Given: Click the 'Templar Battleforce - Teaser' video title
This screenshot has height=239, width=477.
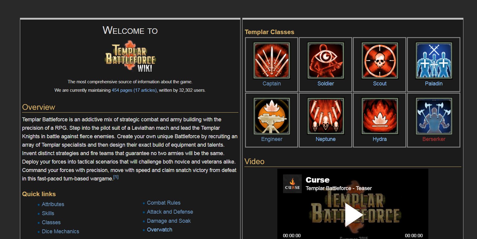Looking at the screenshot, I should [x=339, y=188].
